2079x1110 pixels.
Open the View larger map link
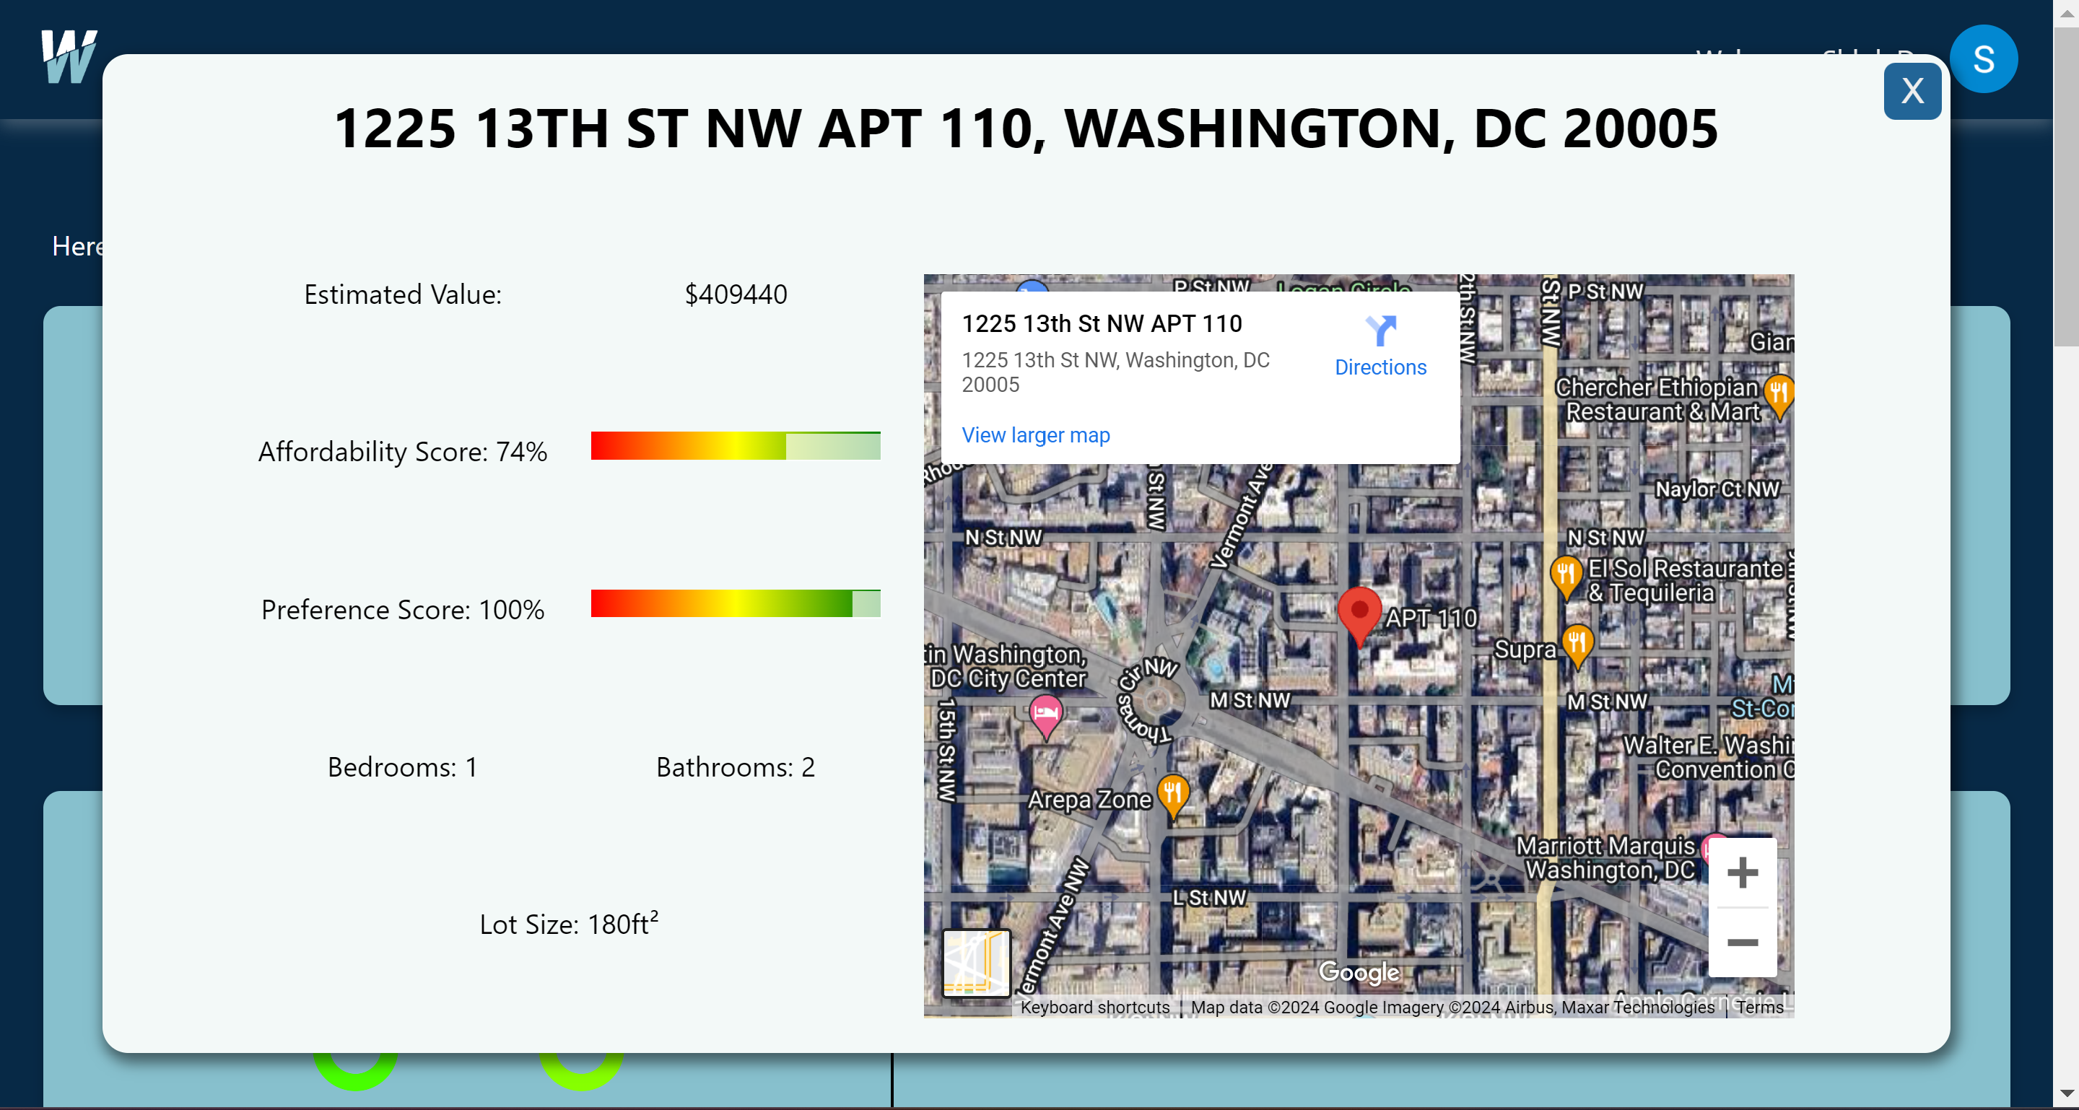point(1035,436)
